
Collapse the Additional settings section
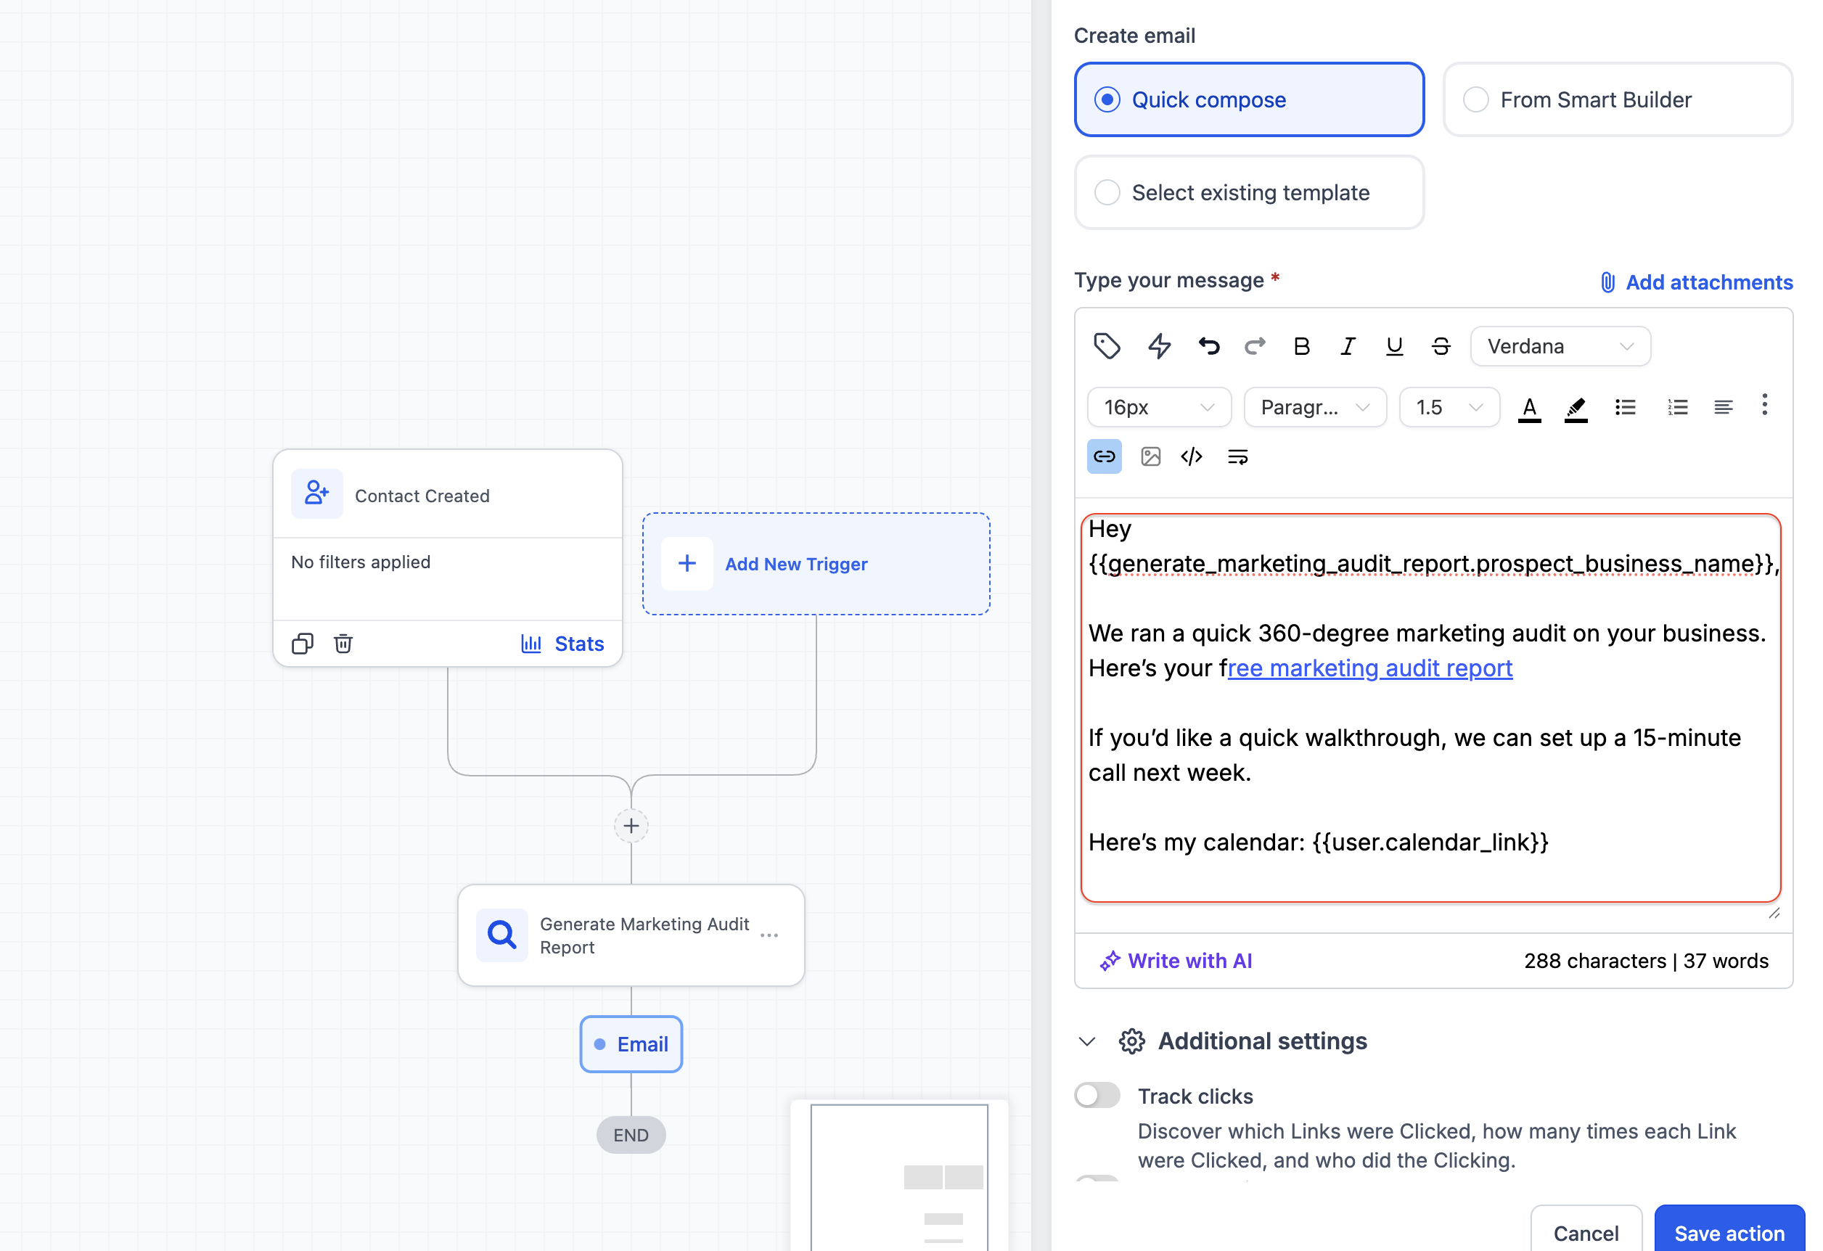point(1087,1041)
